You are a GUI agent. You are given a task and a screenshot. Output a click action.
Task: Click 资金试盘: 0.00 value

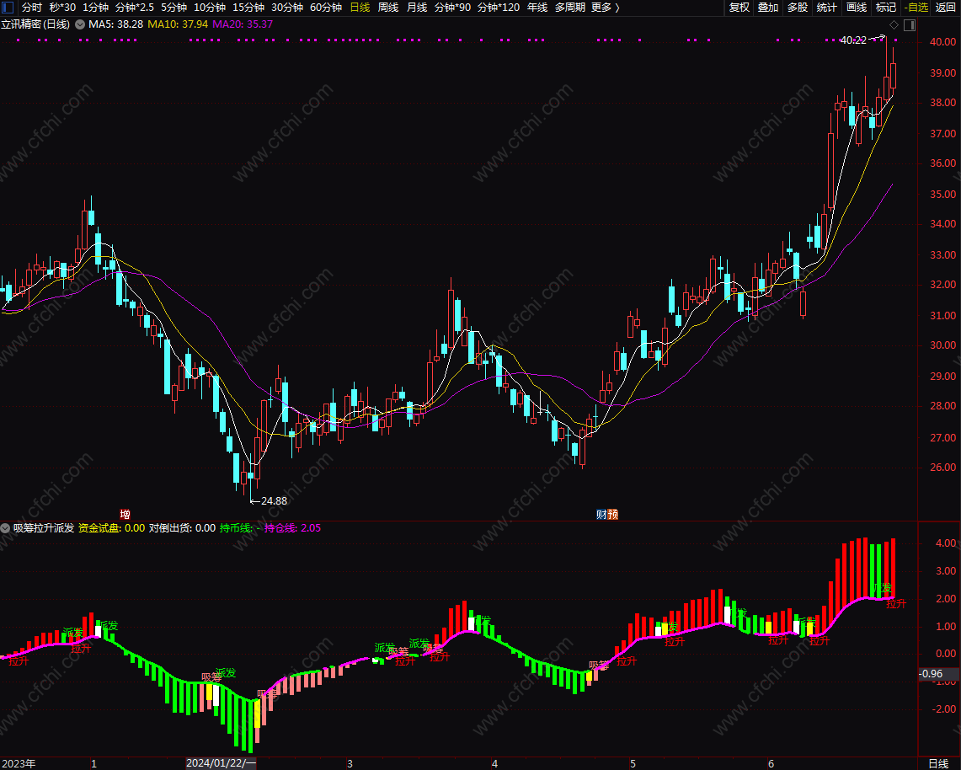111,528
